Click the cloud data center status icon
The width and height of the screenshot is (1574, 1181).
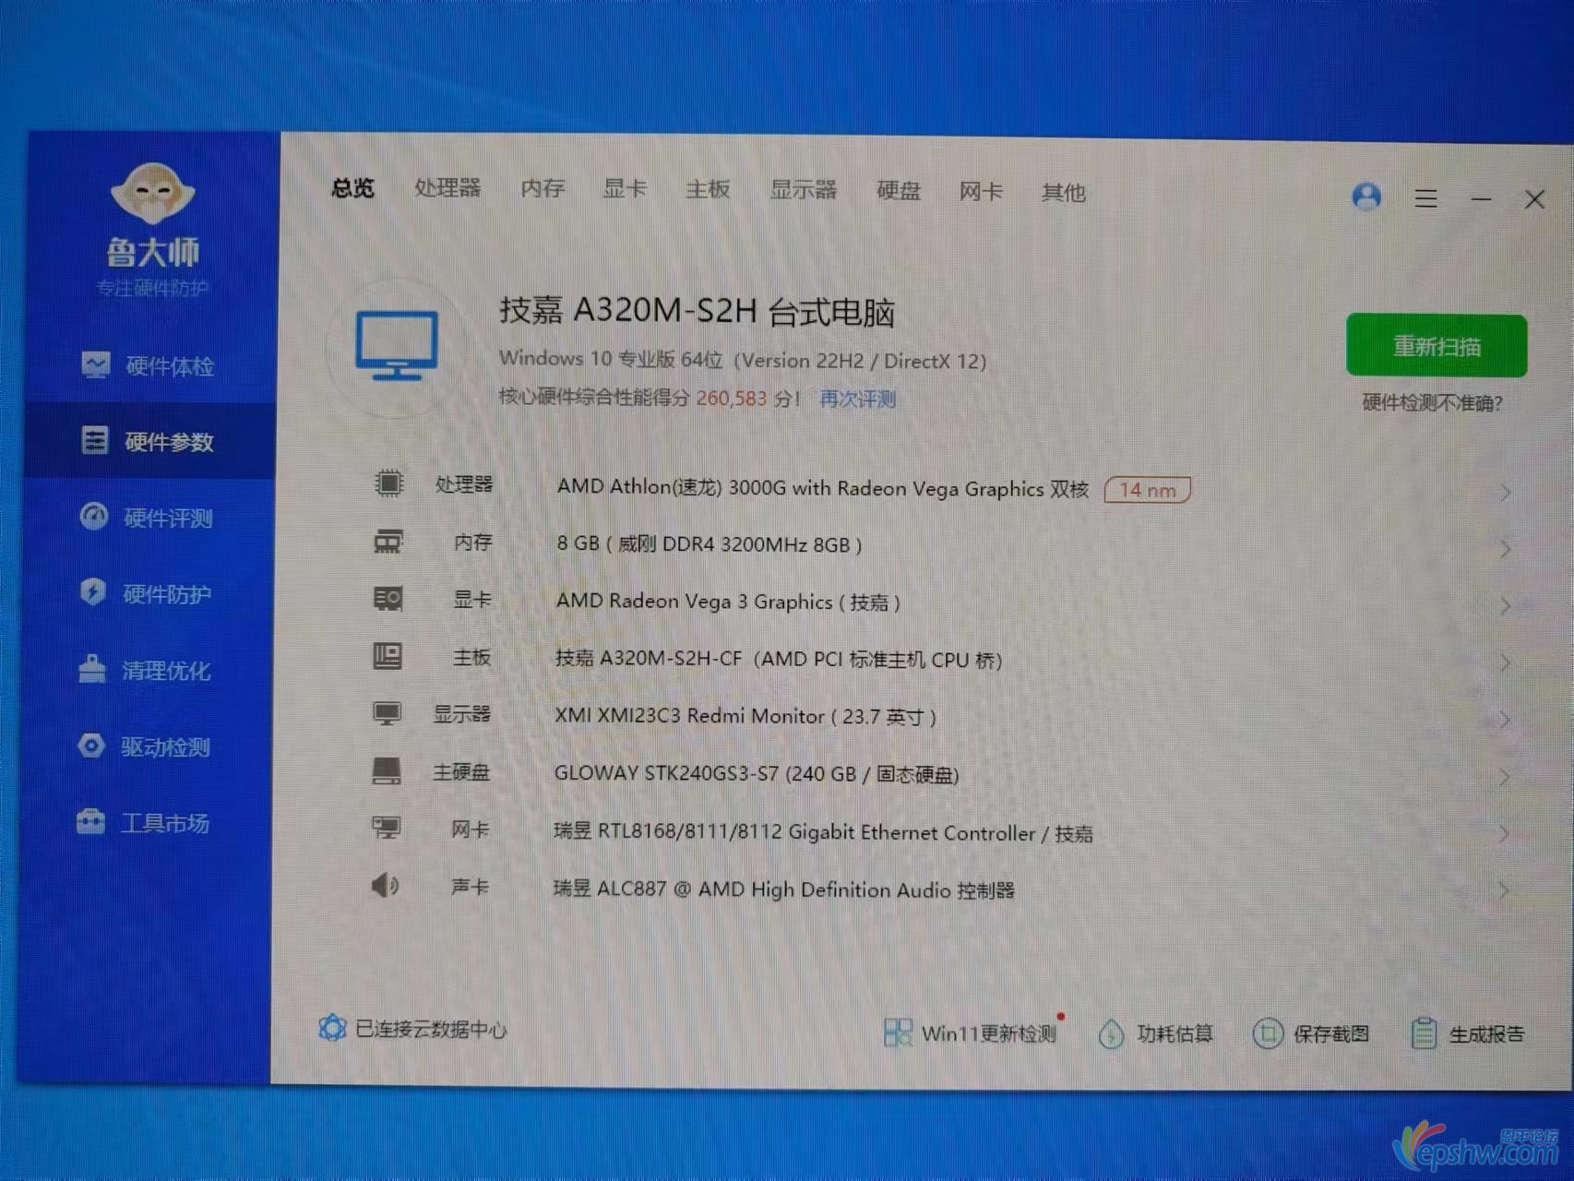pyautogui.click(x=332, y=1028)
